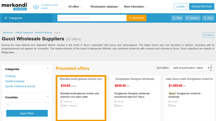
Task: Click the orange SEARCH button
Action: pyautogui.click(x=136, y=18)
